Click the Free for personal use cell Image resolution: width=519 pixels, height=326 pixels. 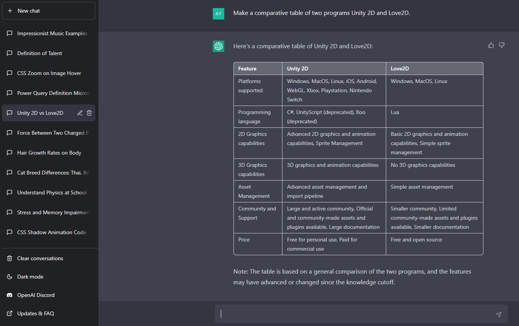pos(334,244)
